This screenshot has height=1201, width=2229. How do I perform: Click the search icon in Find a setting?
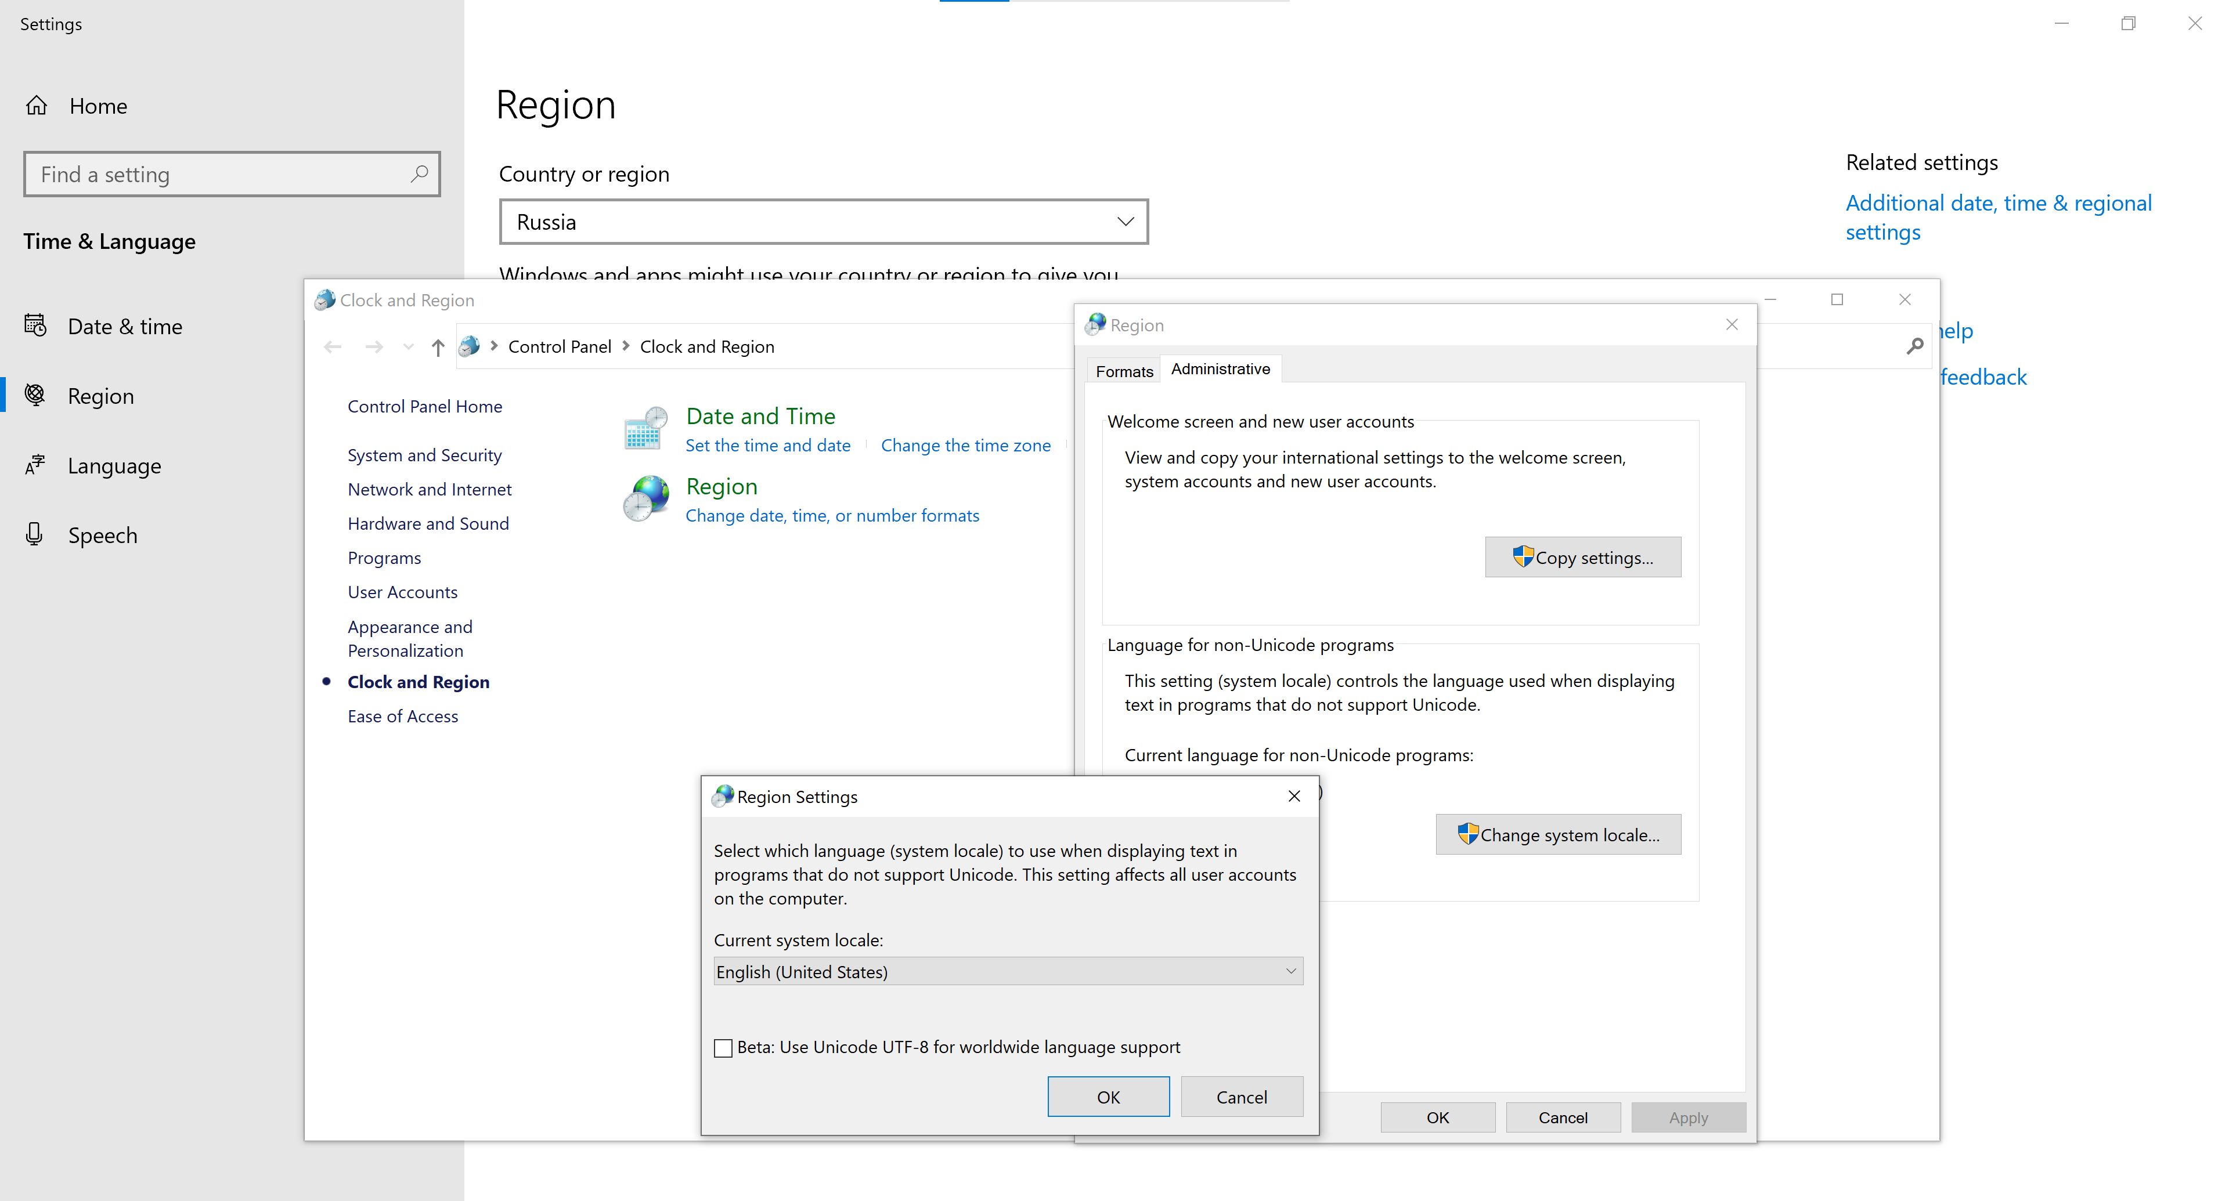pyautogui.click(x=419, y=174)
